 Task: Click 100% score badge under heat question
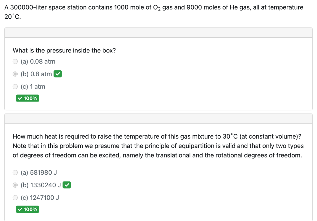[x=28, y=209]
